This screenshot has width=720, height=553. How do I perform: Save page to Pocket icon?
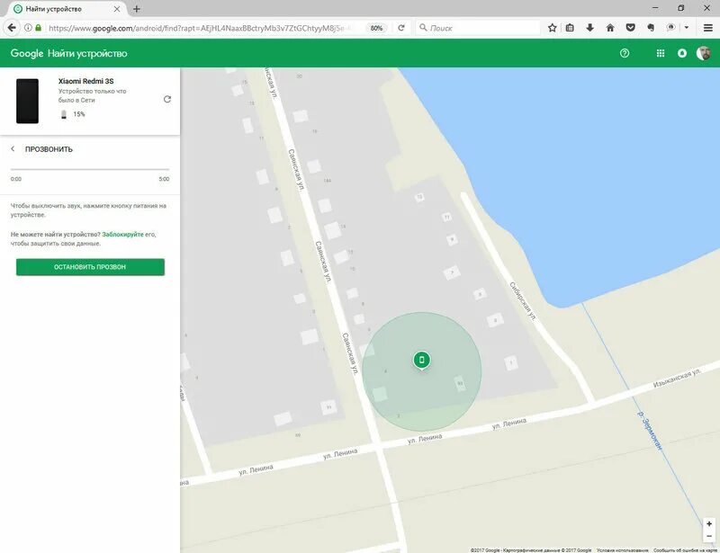click(631, 28)
